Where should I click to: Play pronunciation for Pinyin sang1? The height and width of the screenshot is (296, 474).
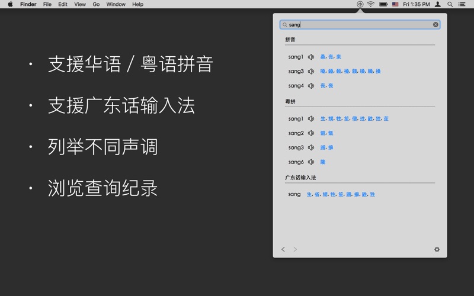tap(311, 57)
